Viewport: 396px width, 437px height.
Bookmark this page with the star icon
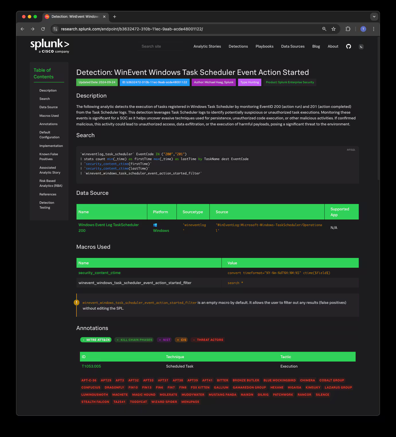[334, 29]
